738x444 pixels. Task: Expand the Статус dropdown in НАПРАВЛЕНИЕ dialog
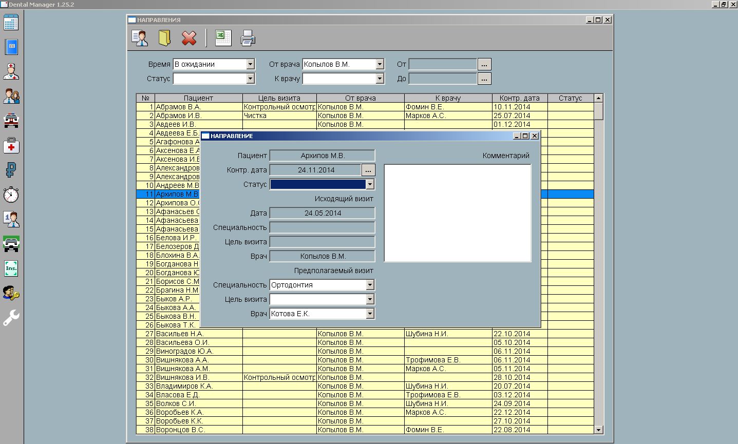coord(370,184)
